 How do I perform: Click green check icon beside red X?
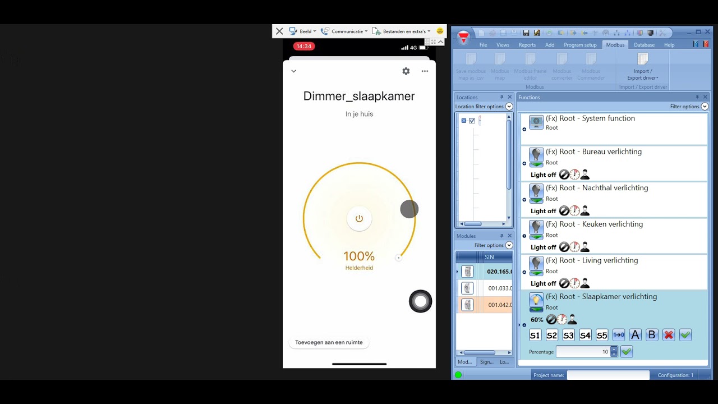pyautogui.click(x=685, y=335)
